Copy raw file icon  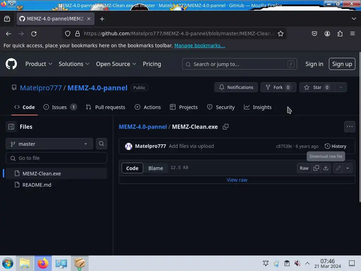(316, 168)
